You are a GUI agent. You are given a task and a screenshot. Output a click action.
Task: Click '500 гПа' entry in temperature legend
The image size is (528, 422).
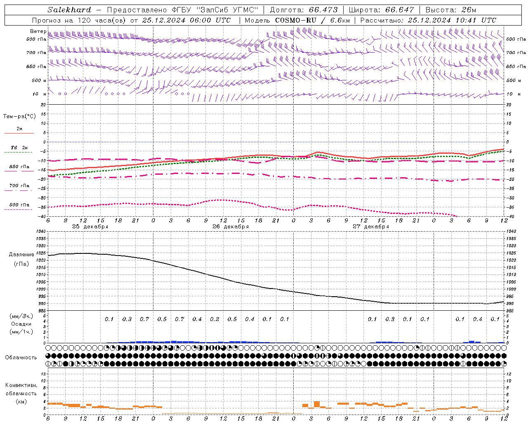19,205
